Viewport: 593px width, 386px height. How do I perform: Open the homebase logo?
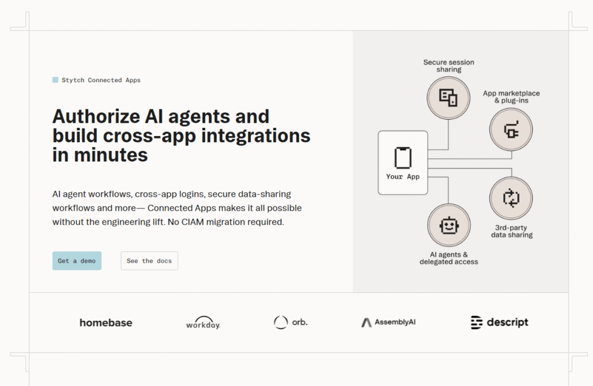coord(106,323)
